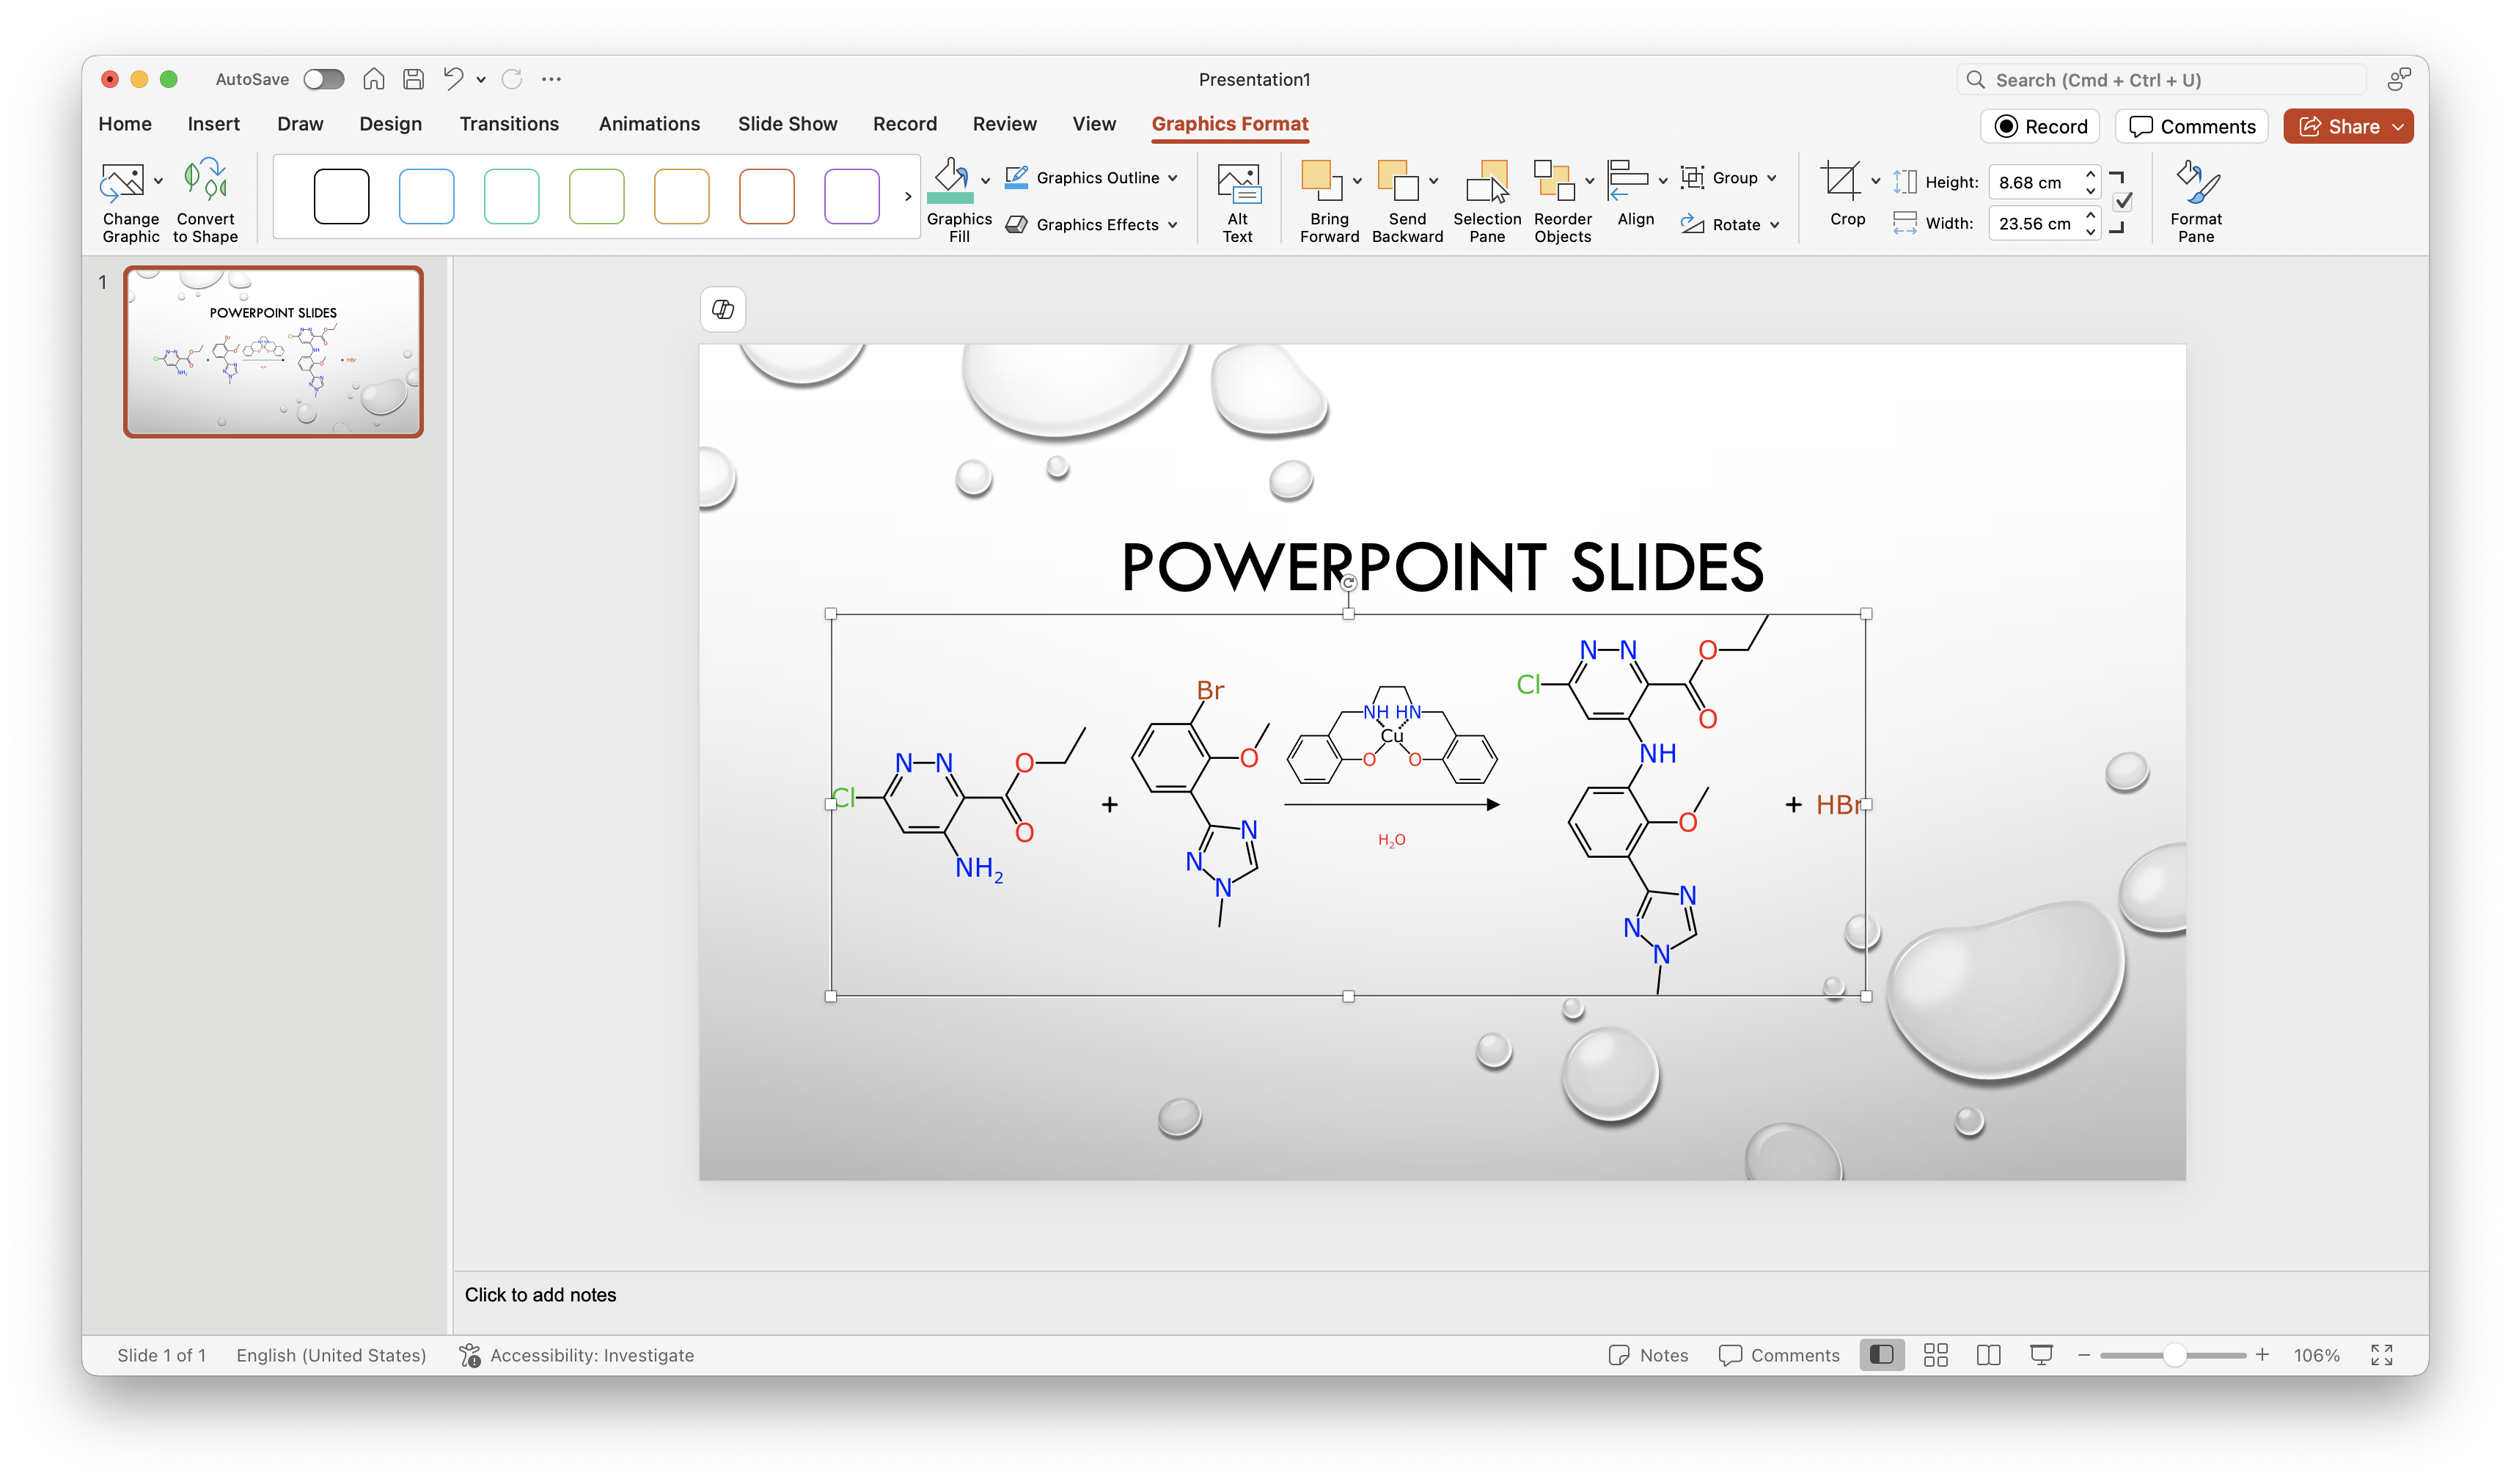2511x1484 pixels.
Task: Open the Slide Show tab
Action: pos(787,124)
